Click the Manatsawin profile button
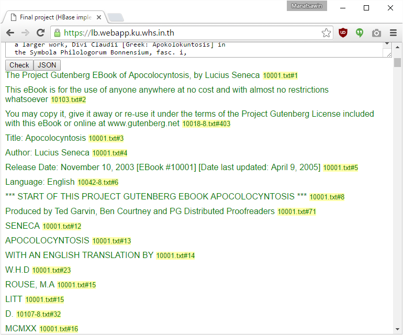The height and width of the screenshot is (335, 403). click(x=307, y=6)
